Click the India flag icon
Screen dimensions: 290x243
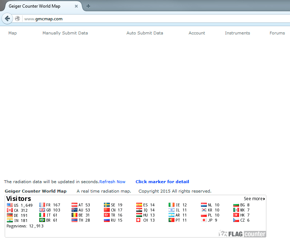coord(10,220)
